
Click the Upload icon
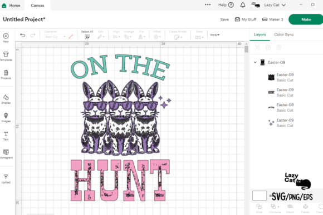pos(6,179)
